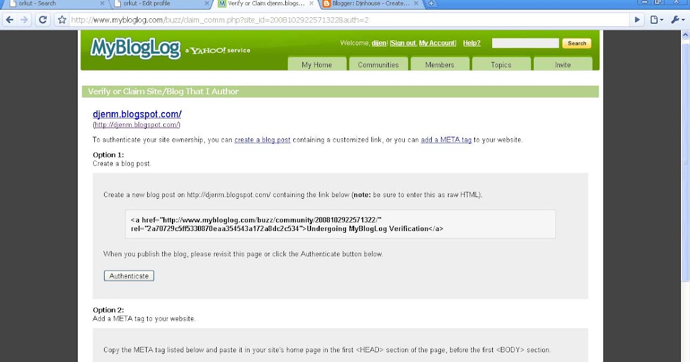Click the MyBlogLog logo
The height and width of the screenshot is (362, 690).
pos(135,49)
